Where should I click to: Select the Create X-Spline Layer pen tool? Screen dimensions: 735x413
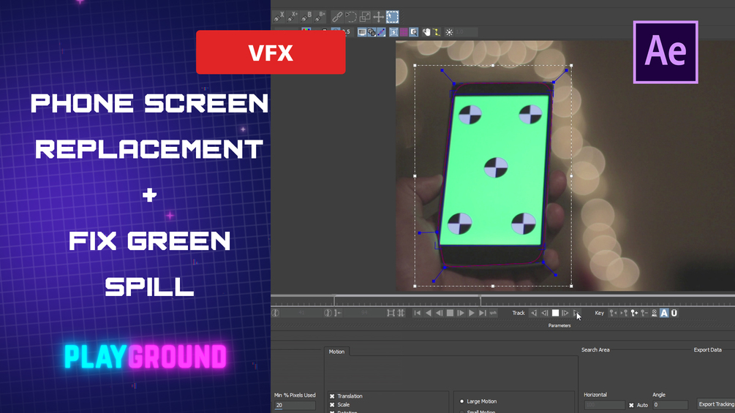pyautogui.click(x=279, y=17)
